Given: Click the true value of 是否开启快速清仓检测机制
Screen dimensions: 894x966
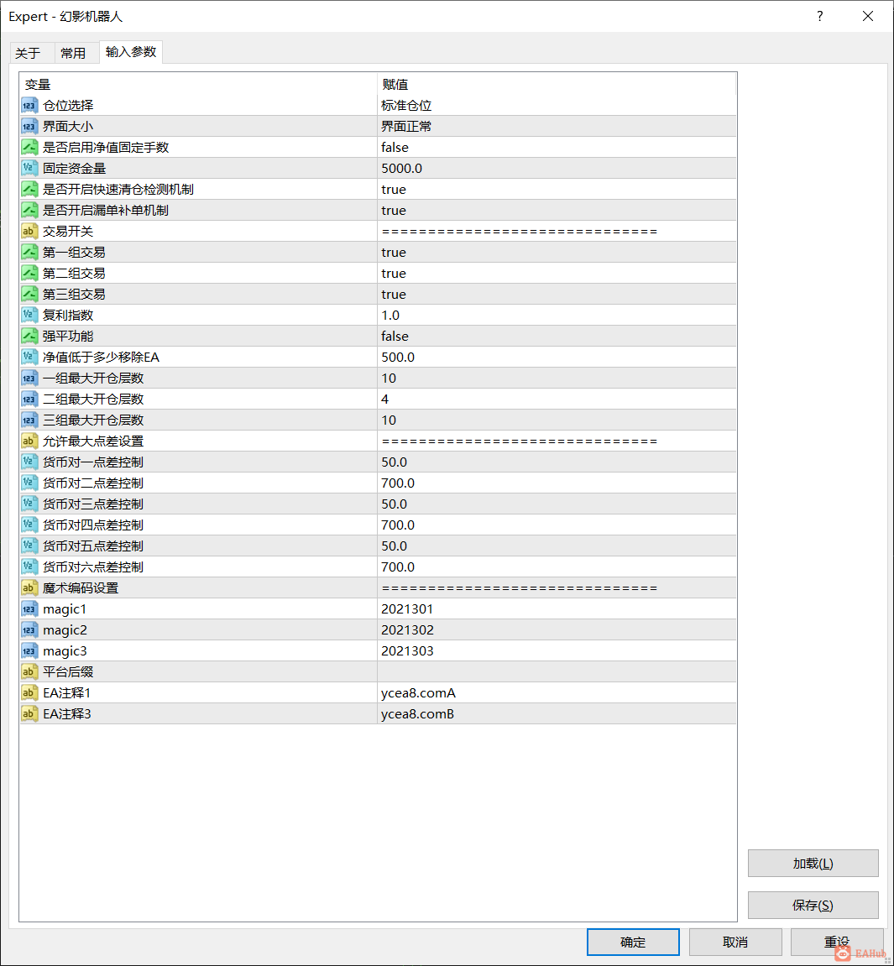Looking at the screenshot, I should point(394,189).
